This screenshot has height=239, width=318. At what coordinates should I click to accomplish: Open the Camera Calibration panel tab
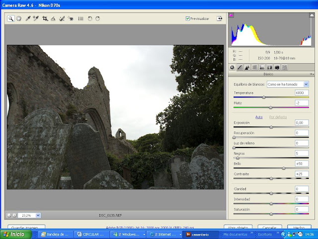pos(277,68)
